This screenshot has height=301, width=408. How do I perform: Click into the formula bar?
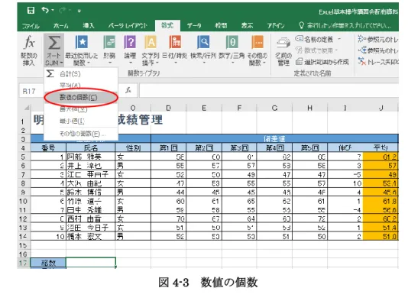click(269, 91)
